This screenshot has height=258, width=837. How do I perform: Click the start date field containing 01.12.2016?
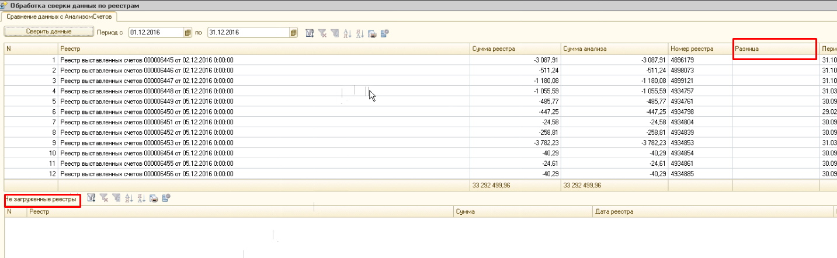pos(156,33)
